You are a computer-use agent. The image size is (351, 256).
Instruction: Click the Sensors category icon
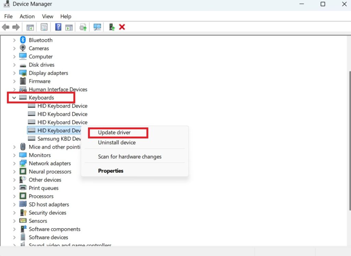[23, 221]
